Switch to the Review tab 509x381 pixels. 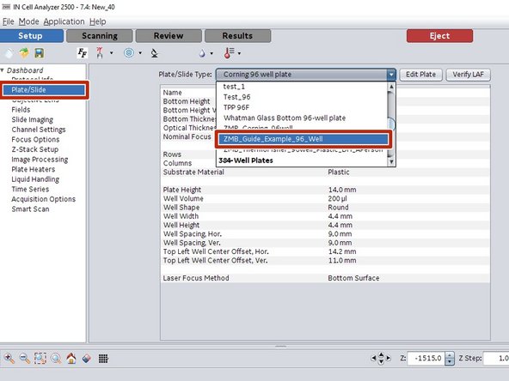pos(169,36)
